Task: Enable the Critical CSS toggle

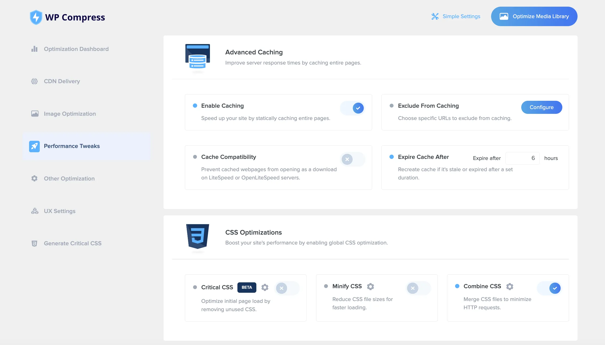Action: [287, 288]
